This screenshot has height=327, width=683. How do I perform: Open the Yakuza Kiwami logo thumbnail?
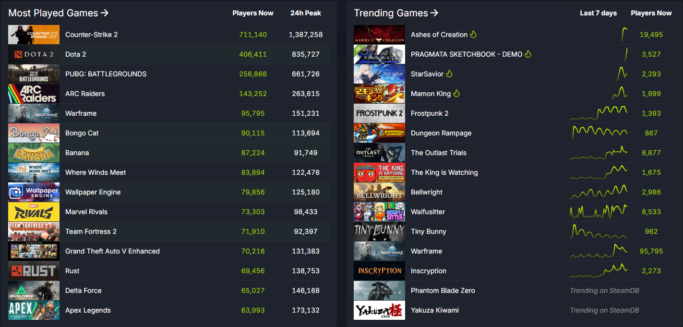pyautogui.click(x=379, y=310)
